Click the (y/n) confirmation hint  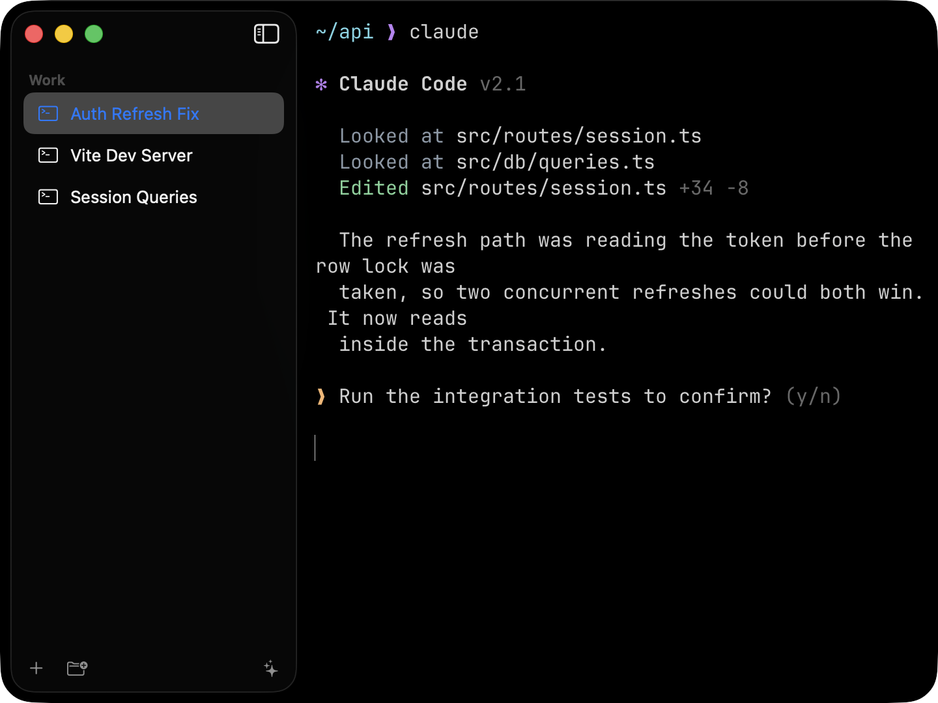814,396
